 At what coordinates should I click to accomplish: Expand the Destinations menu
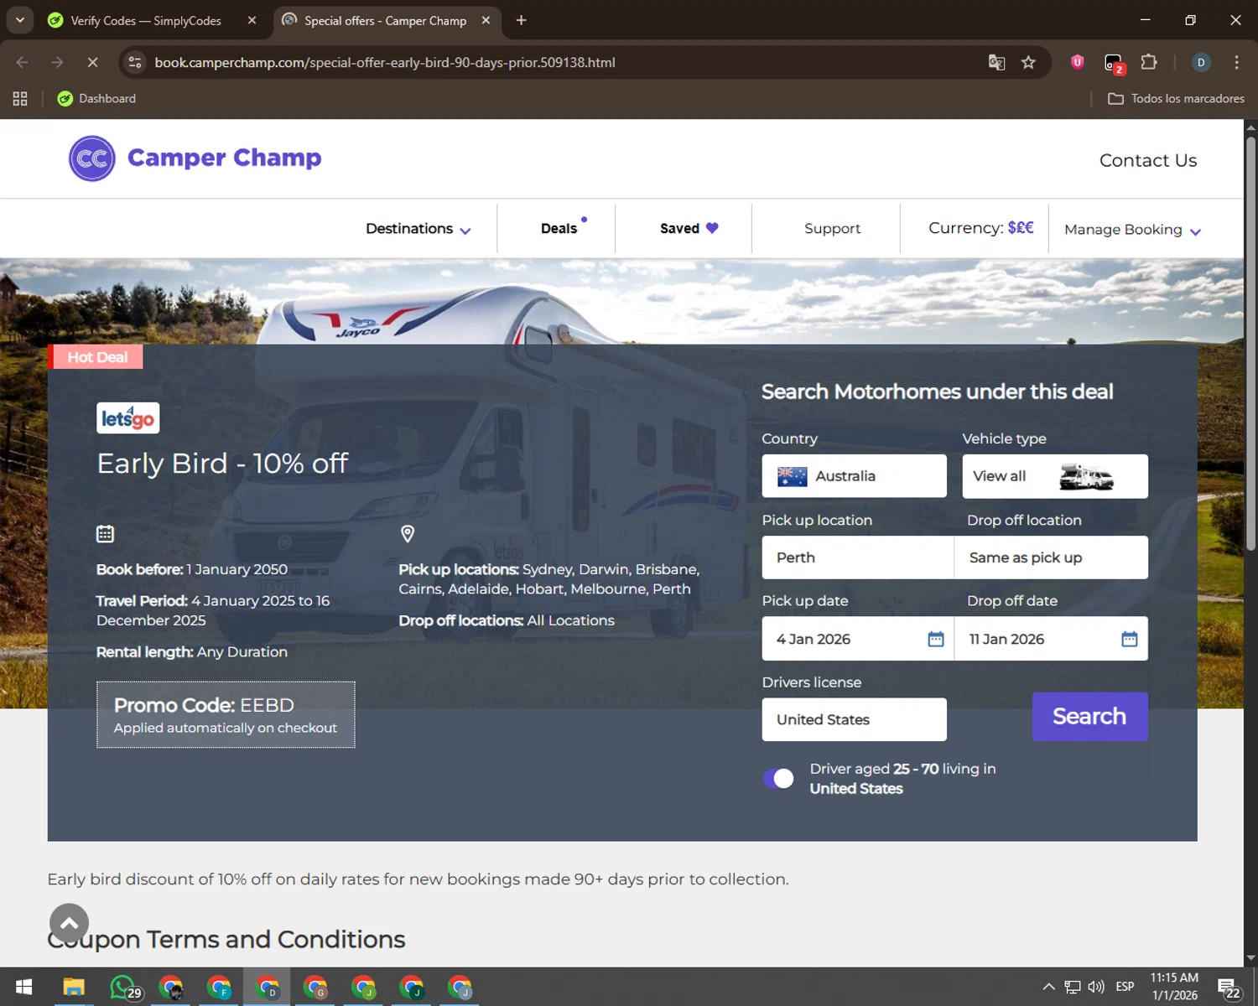418,229
